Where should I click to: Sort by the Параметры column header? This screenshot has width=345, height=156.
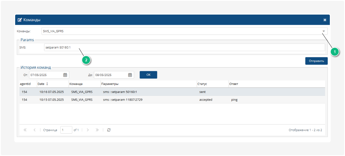click(x=148, y=84)
